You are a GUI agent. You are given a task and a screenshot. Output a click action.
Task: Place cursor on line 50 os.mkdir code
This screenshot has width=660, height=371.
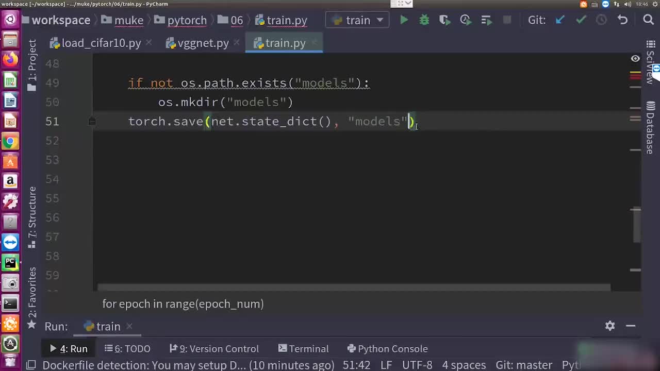click(x=225, y=102)
